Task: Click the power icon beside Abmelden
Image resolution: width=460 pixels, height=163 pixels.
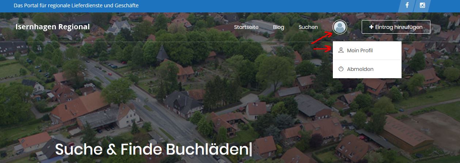Action: tap(341, 69)
